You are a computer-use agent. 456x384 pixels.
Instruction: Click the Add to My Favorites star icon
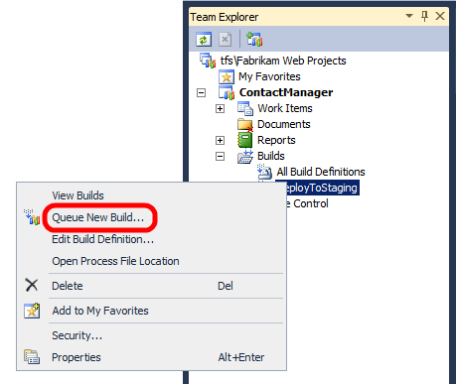tap(32, 311)
